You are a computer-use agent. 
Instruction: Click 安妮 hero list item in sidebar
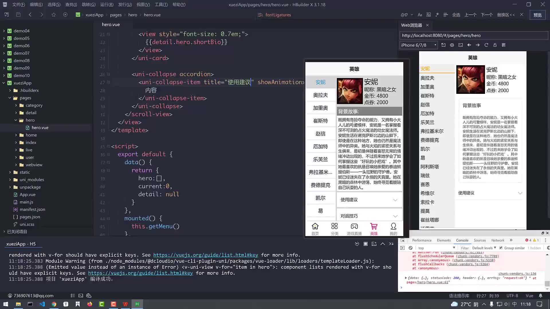(320, 82)
